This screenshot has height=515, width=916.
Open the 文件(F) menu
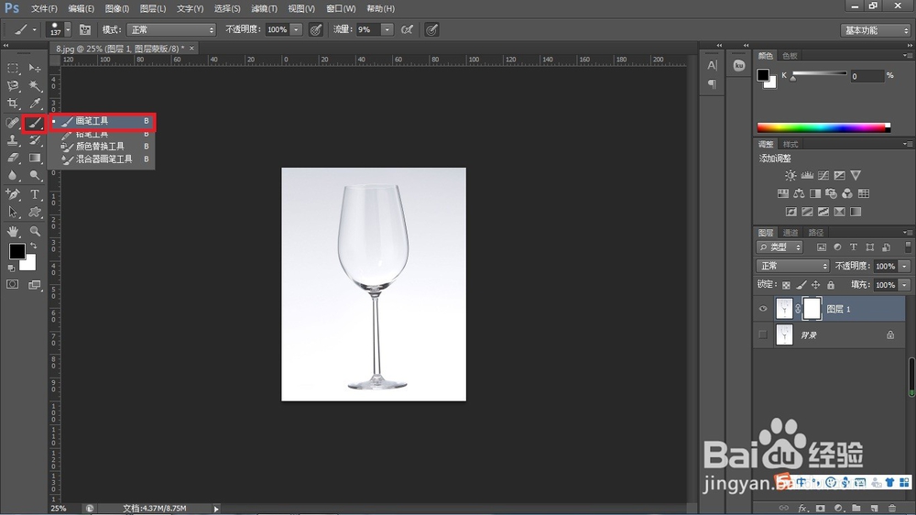click(x=44, y=9)
